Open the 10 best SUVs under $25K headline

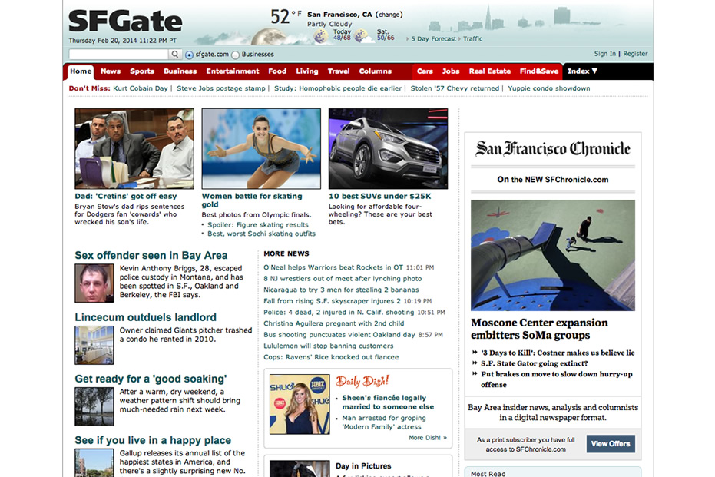pos(380,196)
